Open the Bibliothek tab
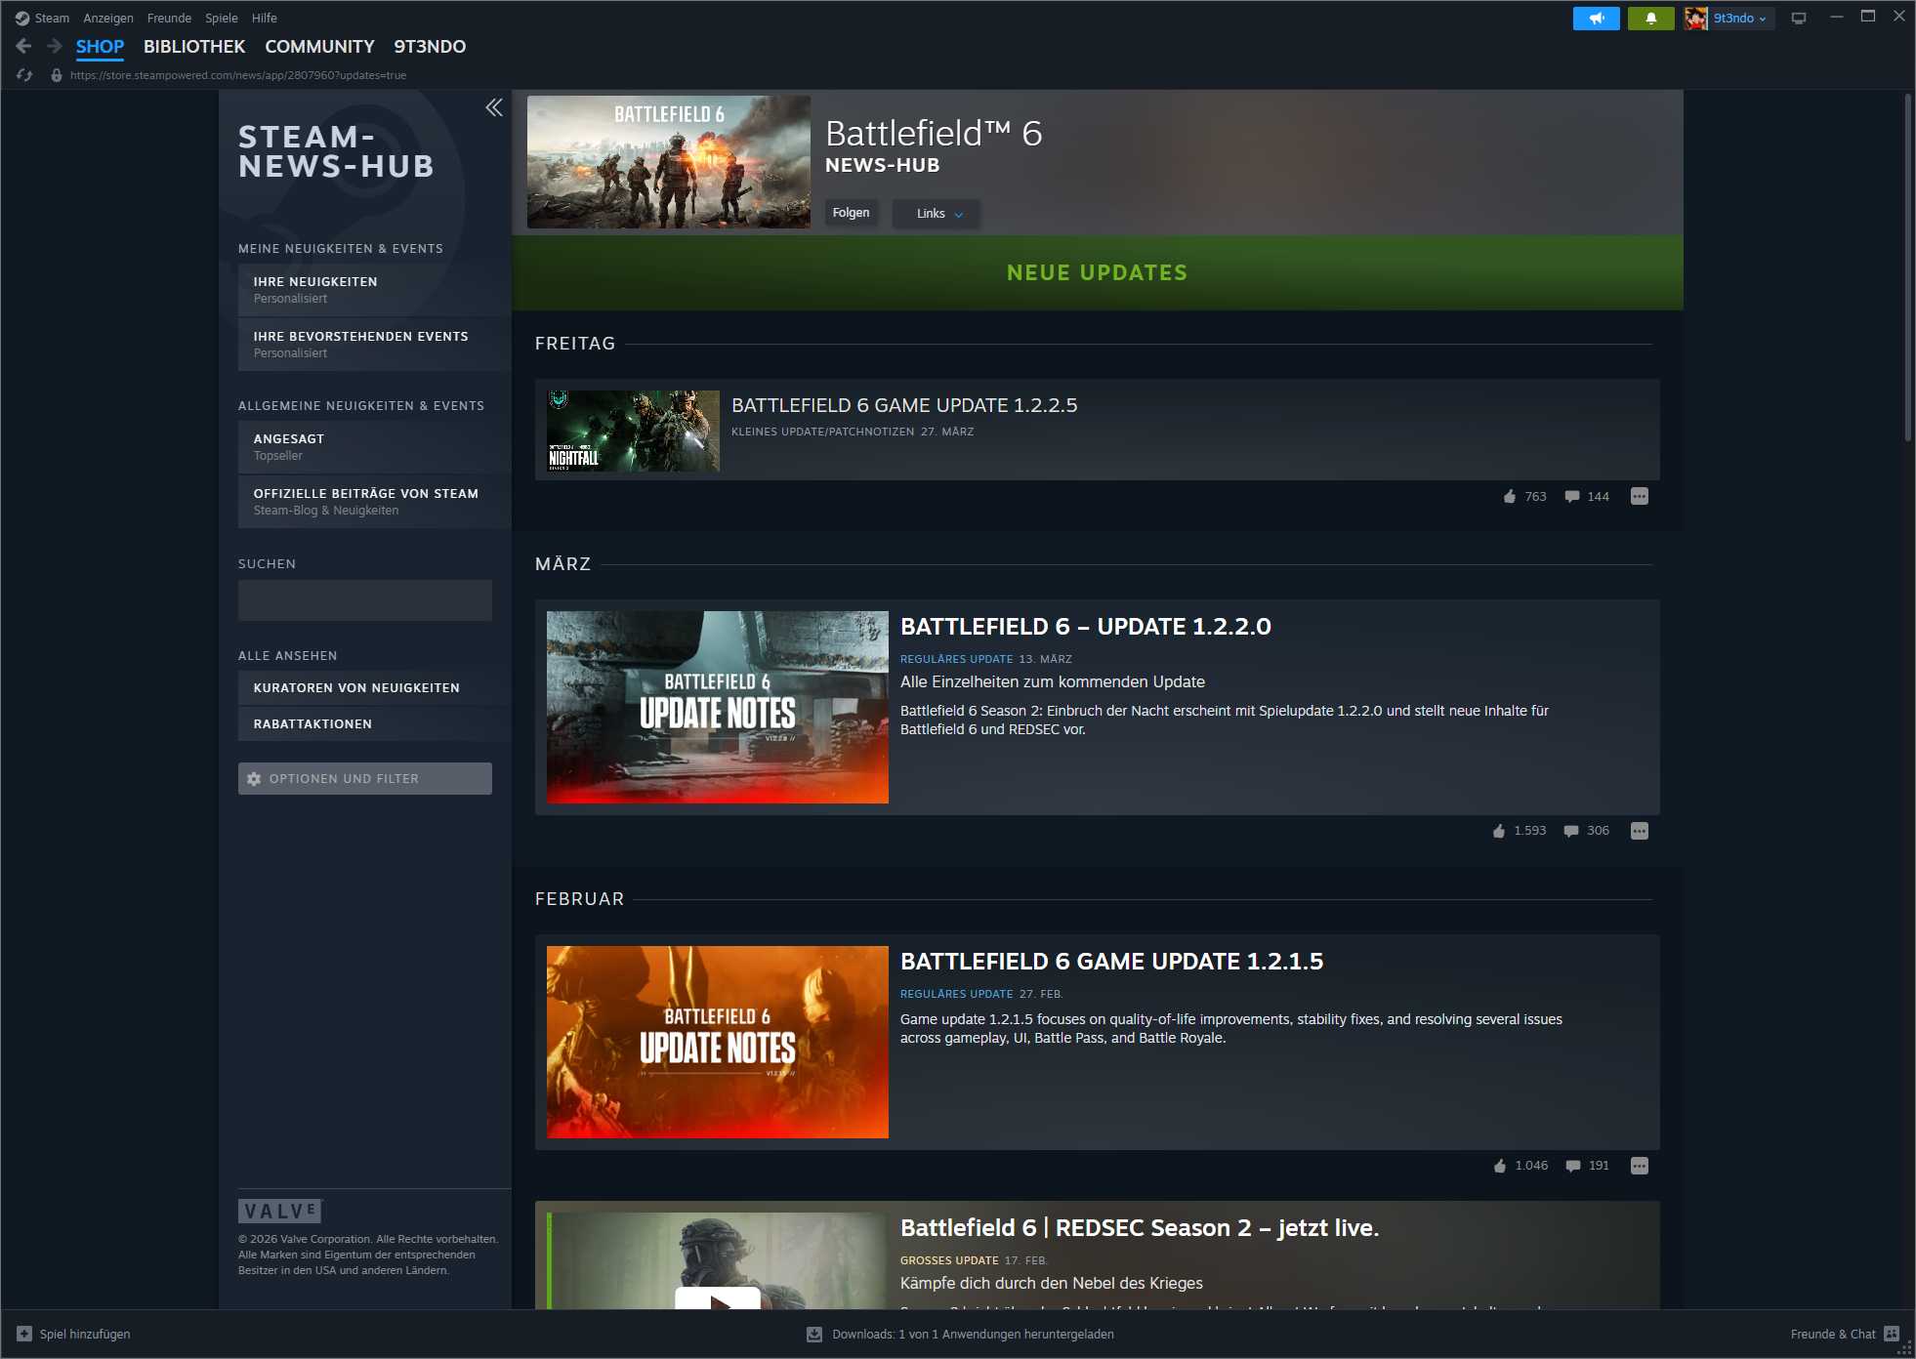The image size is (1916, 1359). point(194,46)
